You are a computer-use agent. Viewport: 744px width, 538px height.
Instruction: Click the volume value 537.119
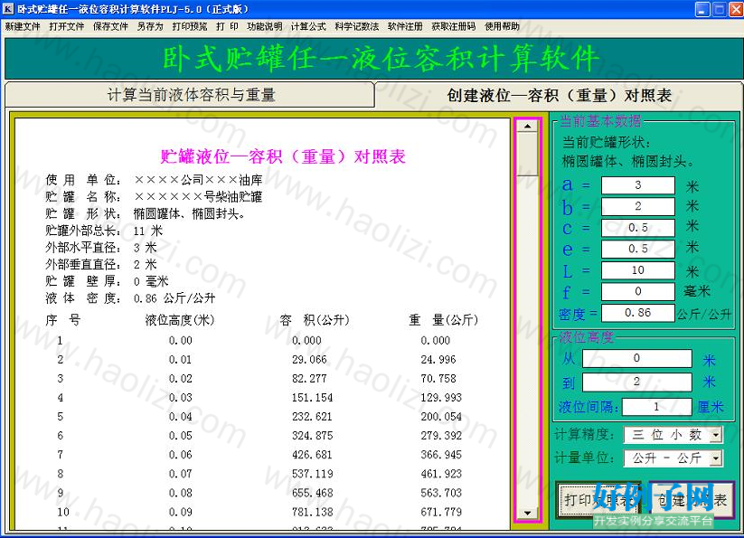(312, 474)
